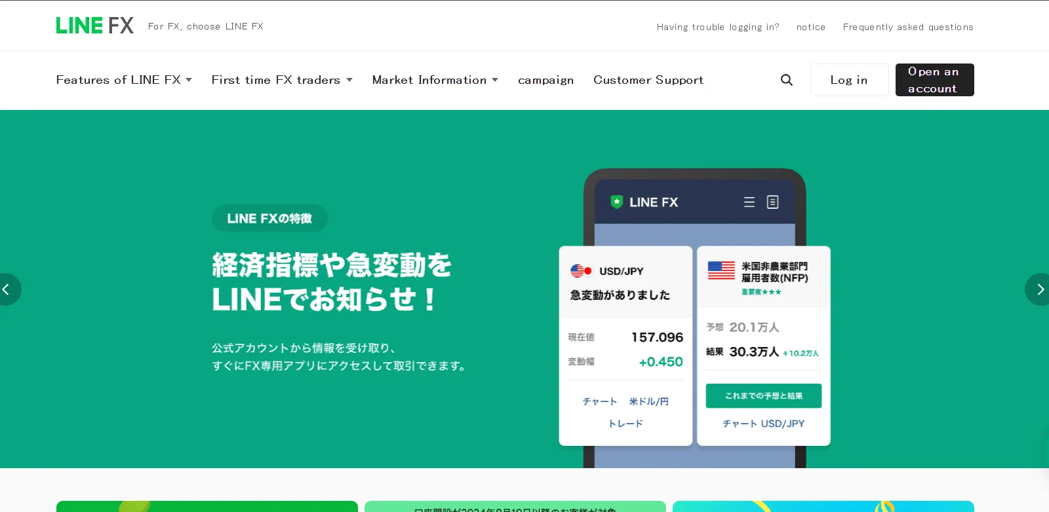Expand First time FX traders menu

(x=282, y=80)
